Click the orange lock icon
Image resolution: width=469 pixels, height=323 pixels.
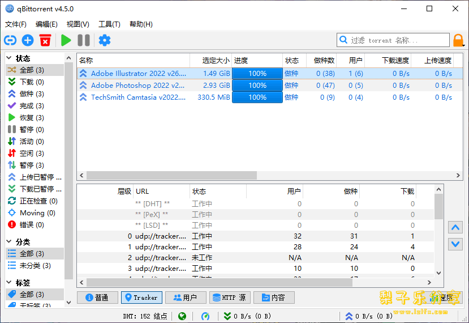coord(458,40)
